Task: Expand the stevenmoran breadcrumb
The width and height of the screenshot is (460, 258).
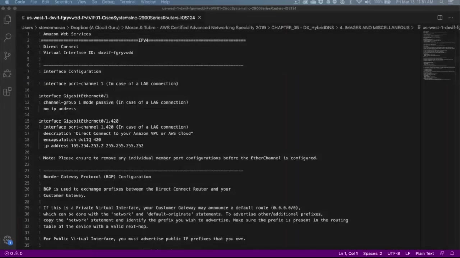Action: coord(52,28)
